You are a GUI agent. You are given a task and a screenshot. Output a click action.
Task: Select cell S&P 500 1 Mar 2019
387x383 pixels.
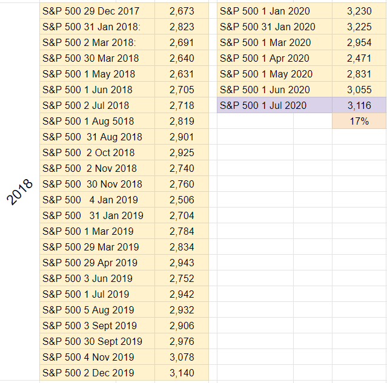point(97,231)
